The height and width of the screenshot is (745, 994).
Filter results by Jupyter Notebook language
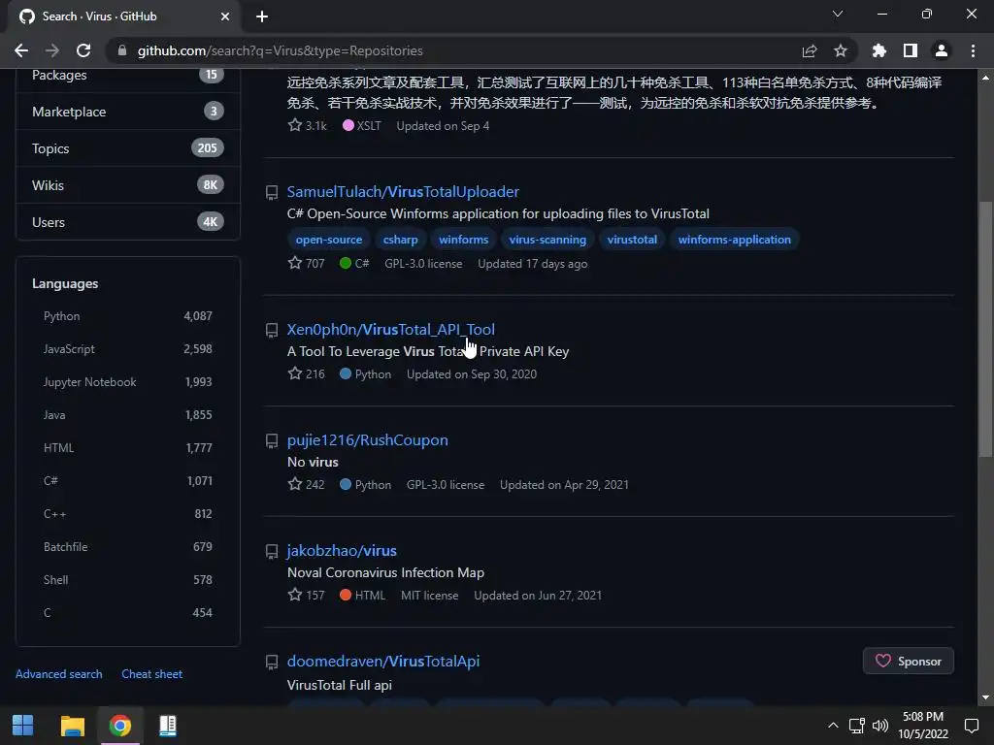tap(128, 381)
